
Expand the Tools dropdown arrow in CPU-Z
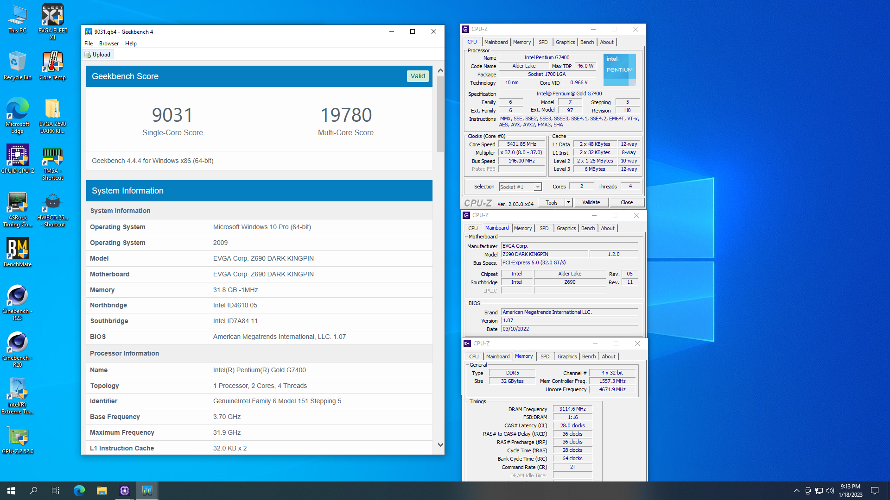[569, 202]
